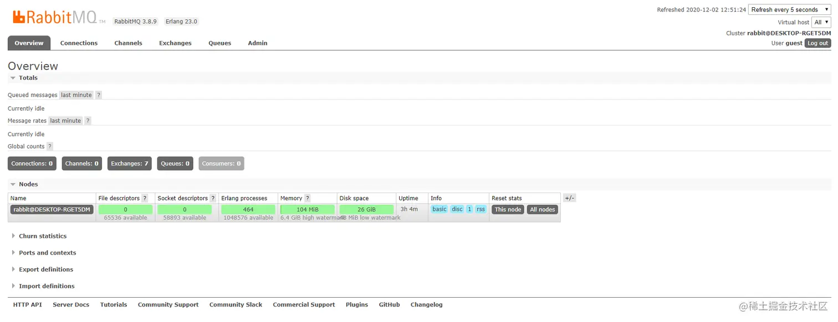Open the Virtual host dropdown

point(821,22)
